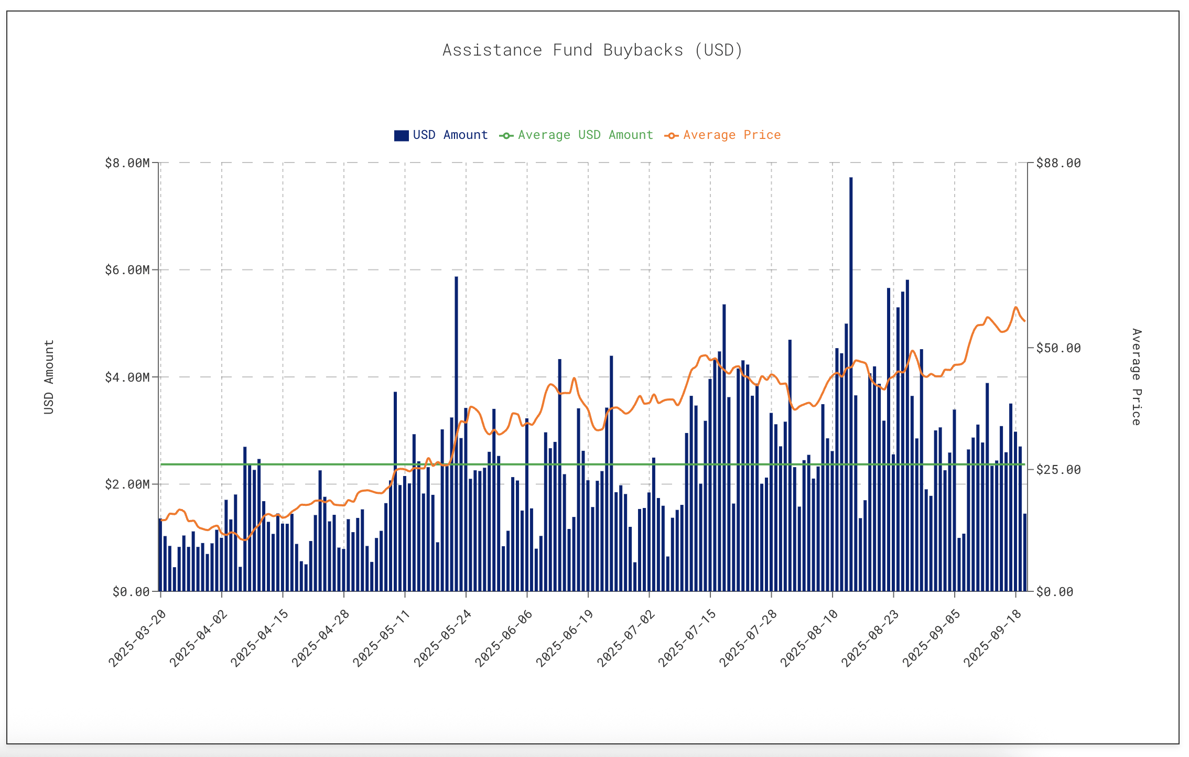Viewport: 1189px width, 757px height.
Task: Click the chart title Assistance Fund Buybacks (USD)
Action: pos(592,50)
